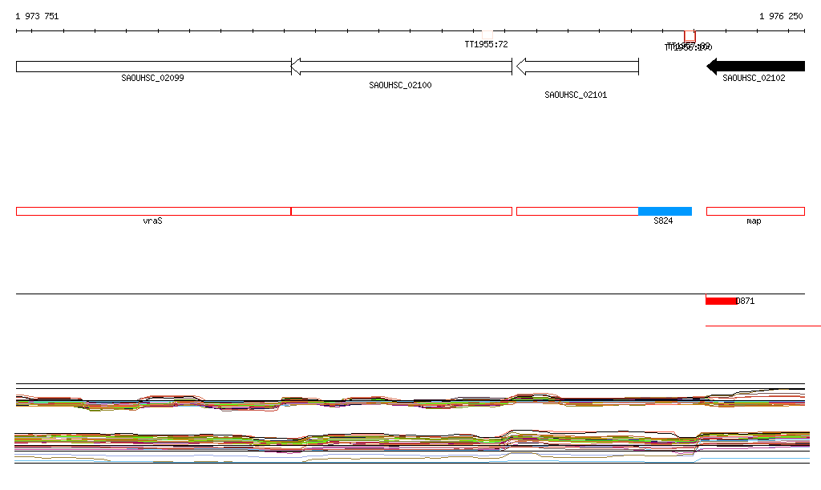
Task: Click the red terminator box on the ruler
Action: (x=690, y=36)
